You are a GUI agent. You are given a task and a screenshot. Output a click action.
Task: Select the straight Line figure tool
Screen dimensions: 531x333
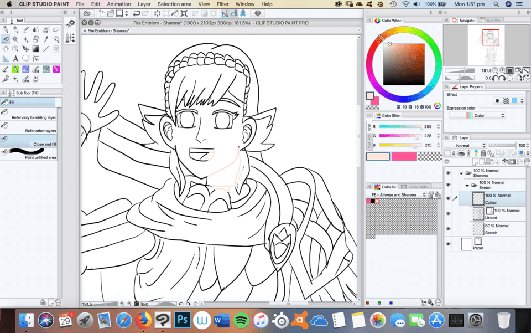(46, 49)
